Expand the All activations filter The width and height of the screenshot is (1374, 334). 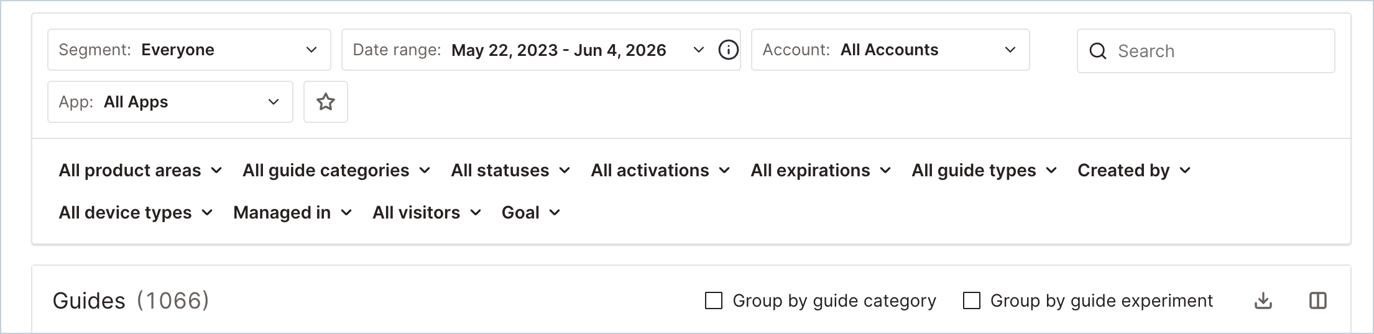[x=660, y=171]
